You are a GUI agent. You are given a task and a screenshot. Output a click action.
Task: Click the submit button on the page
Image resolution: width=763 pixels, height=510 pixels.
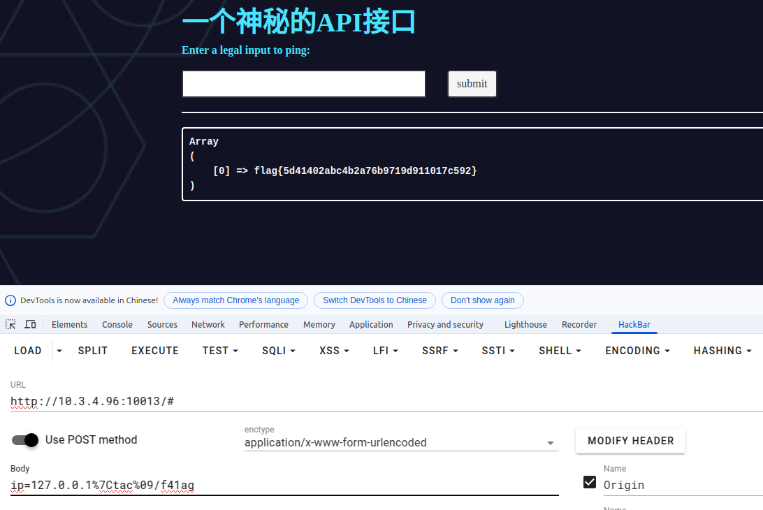click(472, 84)
